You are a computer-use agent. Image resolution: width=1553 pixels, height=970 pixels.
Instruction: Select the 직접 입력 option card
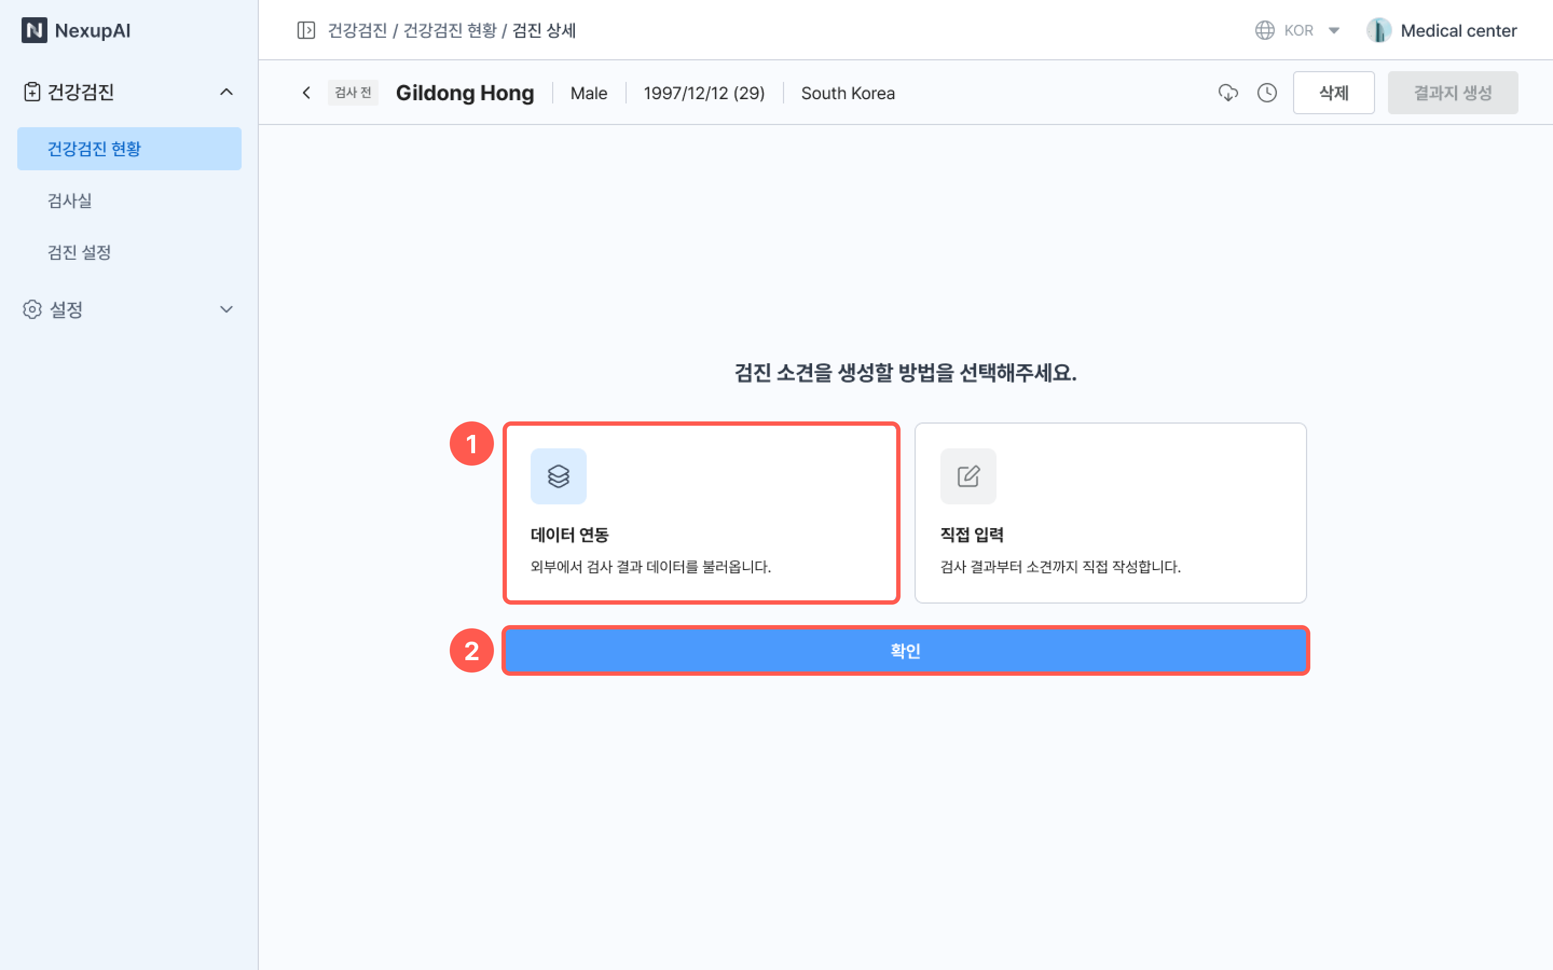click(x=1110, y=512)
